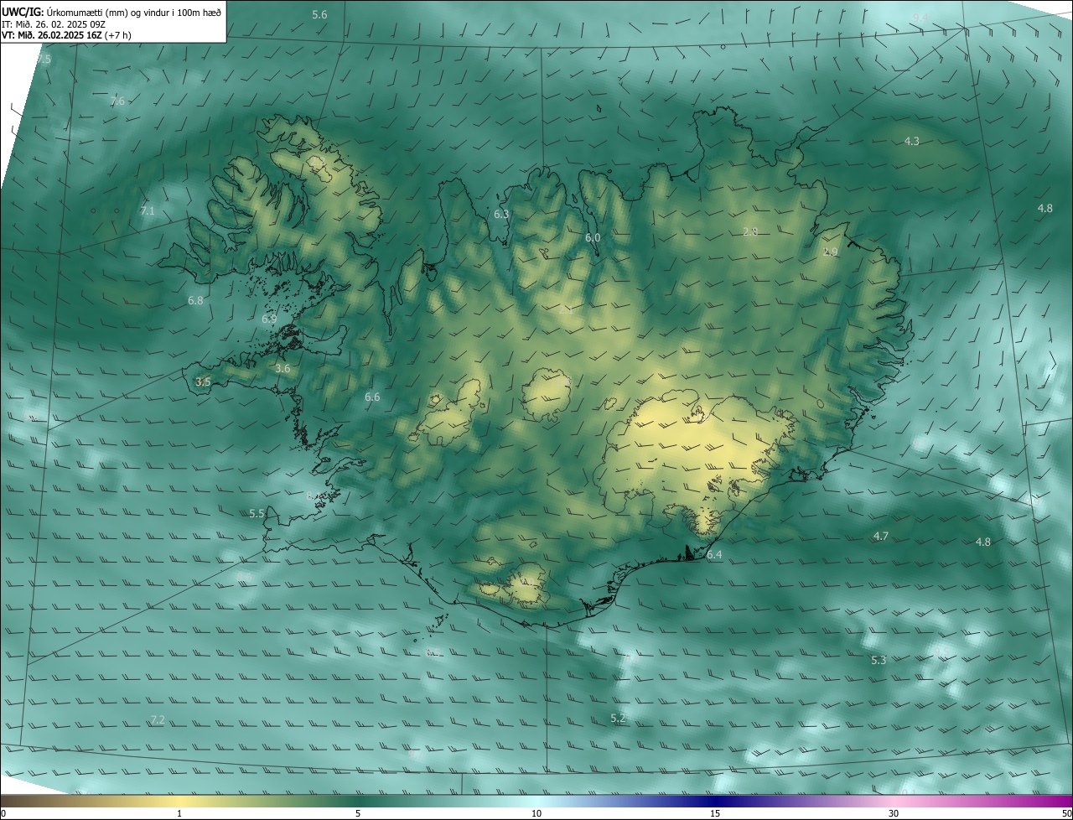The width and height of the screenshot is (1073, 820).
Task: Click the 6.0 value label
Action: (x=593, y=238)
